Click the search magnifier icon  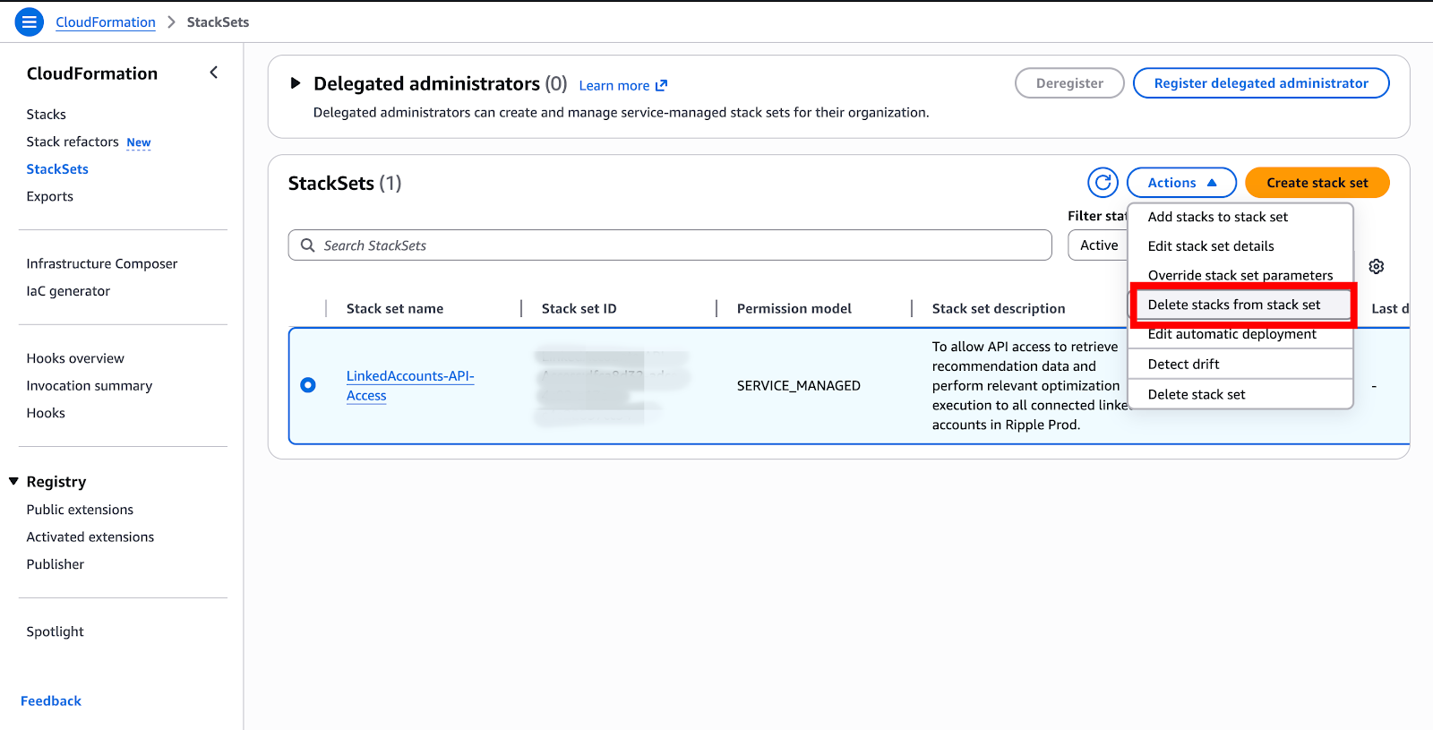point(308,245)
